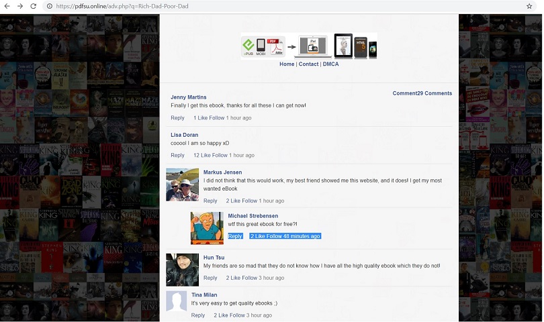Like Hun Tsu's comment
This screenshot has width=544, height=322.
tap(235, 278)
